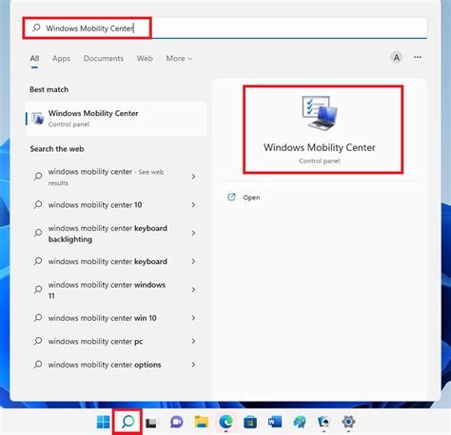Switch to the Apps tab
Screen dimensions: 451x435
pyautogui.click(x=61, y=59)
